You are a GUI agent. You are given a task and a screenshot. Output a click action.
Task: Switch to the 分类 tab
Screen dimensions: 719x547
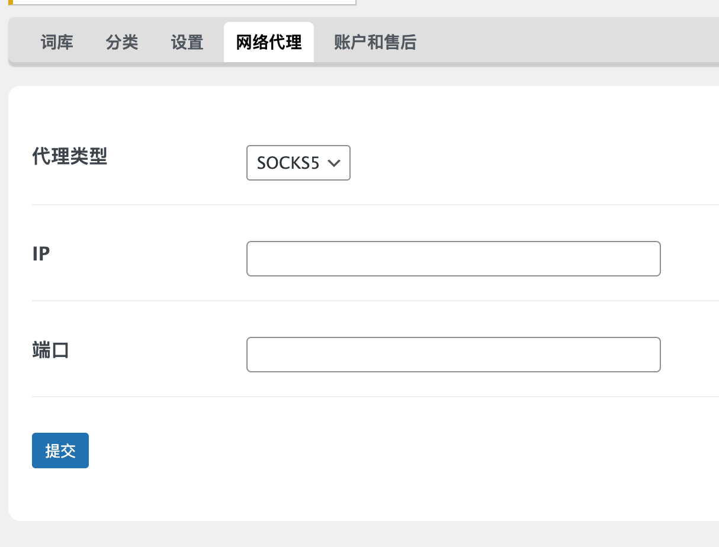click(x=122, y=43)
